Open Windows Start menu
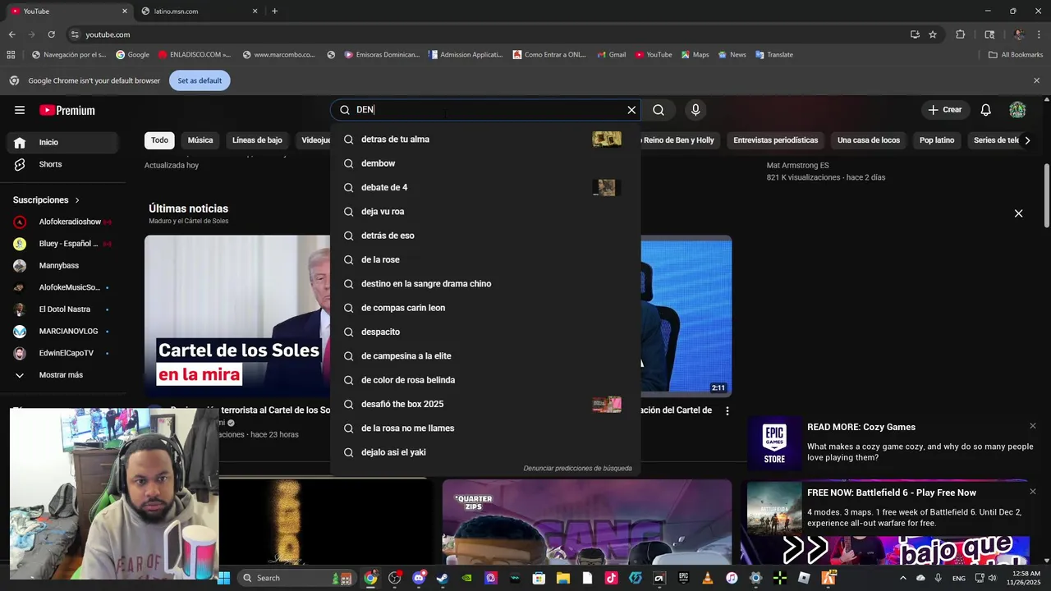The width and height of the screenshot is (1051, 591). (x=223, y=578)
